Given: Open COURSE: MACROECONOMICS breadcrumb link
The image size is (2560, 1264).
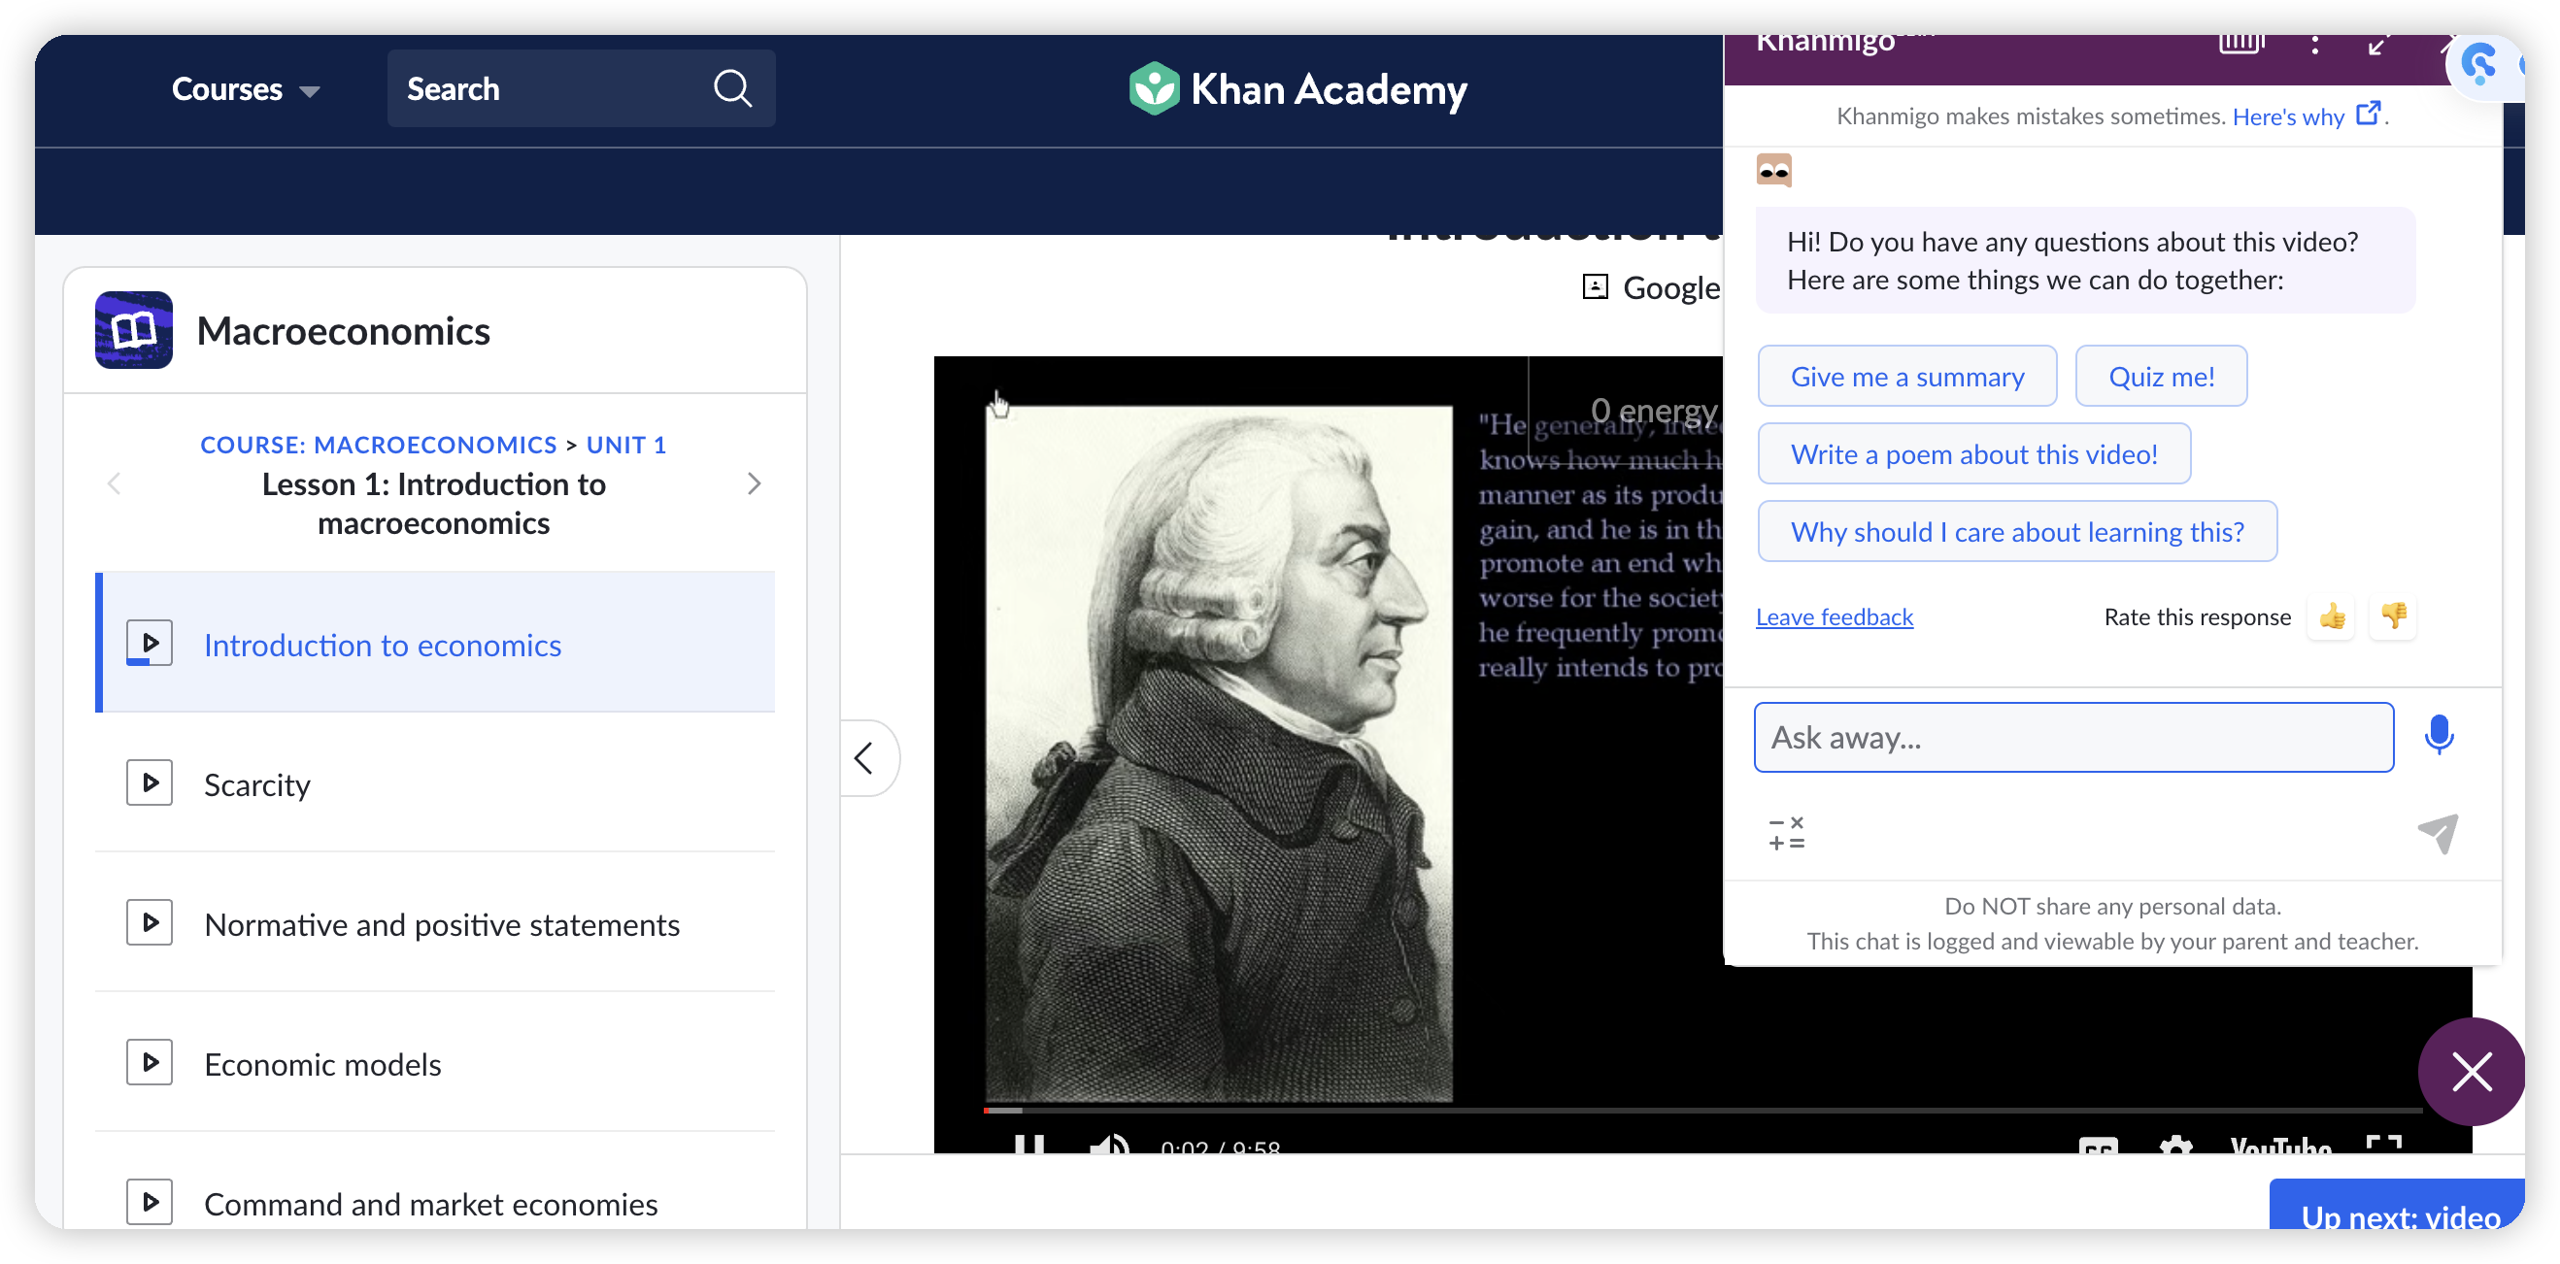Looking at the screenshot, I should click(378, 445).
